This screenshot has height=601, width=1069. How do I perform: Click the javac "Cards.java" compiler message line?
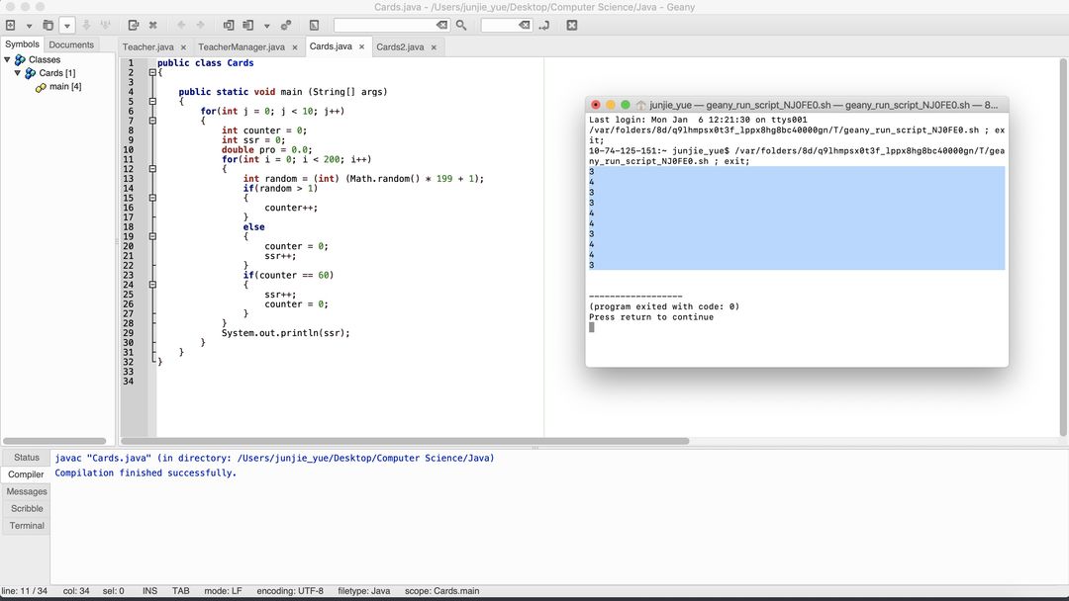[x=274, y=458]
